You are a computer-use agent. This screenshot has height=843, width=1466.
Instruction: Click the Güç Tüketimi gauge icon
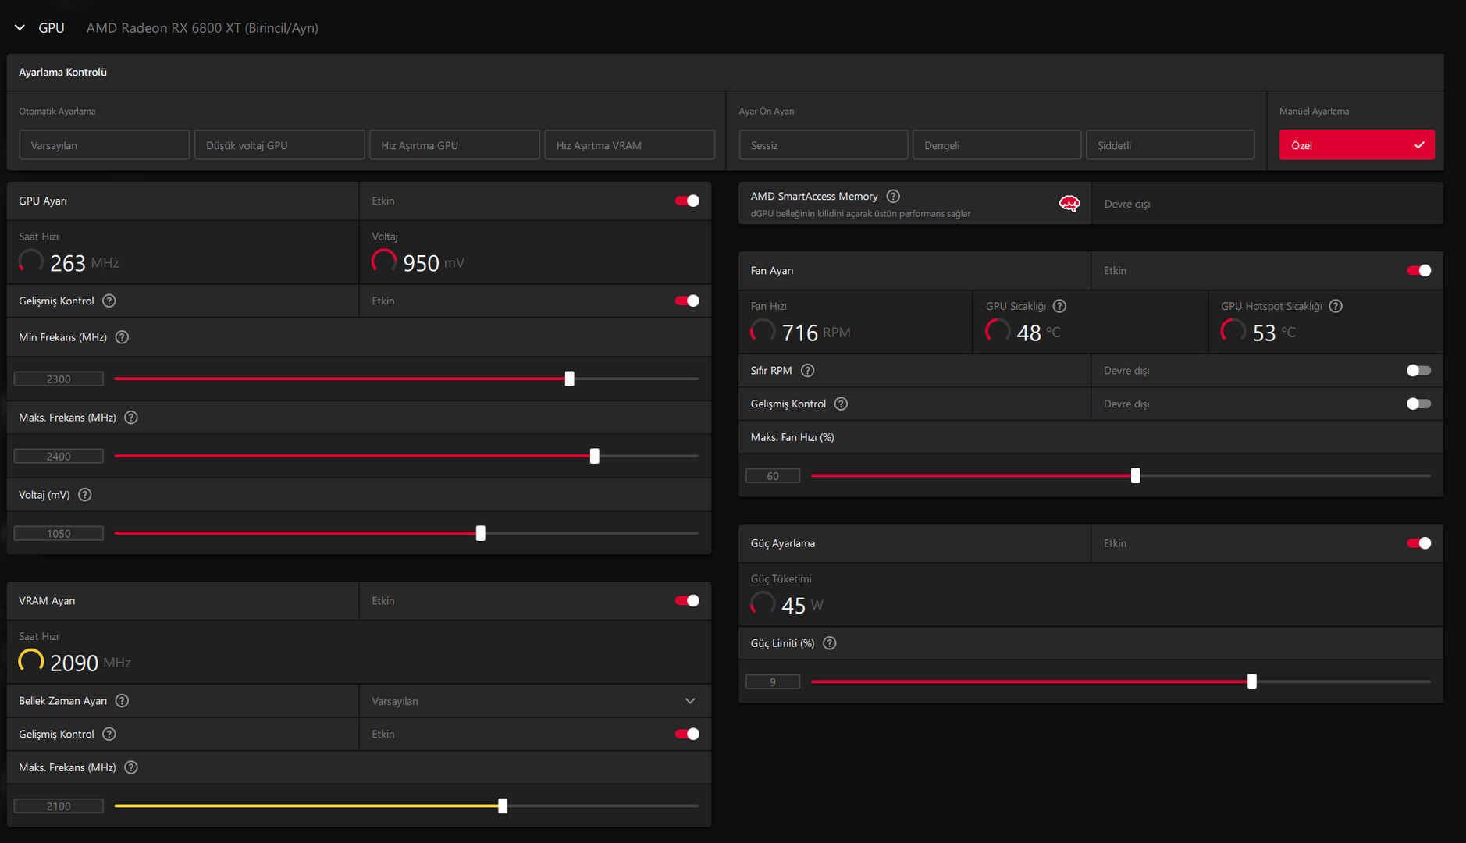[x=763, y=604]
